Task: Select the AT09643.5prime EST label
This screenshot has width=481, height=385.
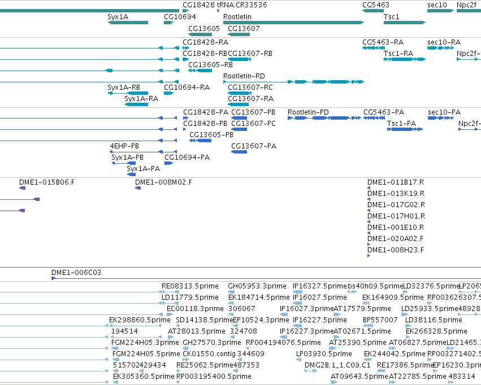Action: (359, 377)
